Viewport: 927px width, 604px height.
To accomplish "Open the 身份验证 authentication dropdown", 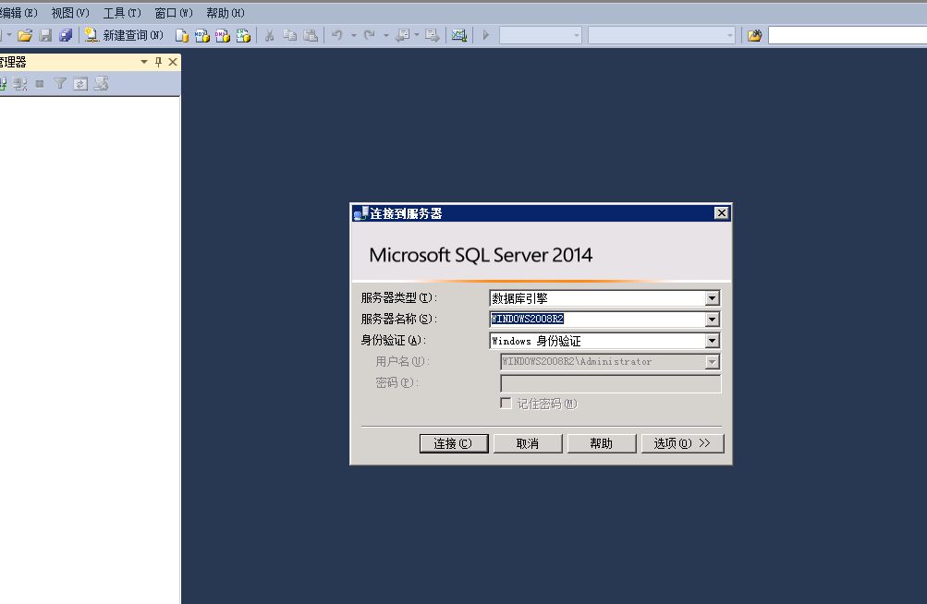I will (712, 340).
